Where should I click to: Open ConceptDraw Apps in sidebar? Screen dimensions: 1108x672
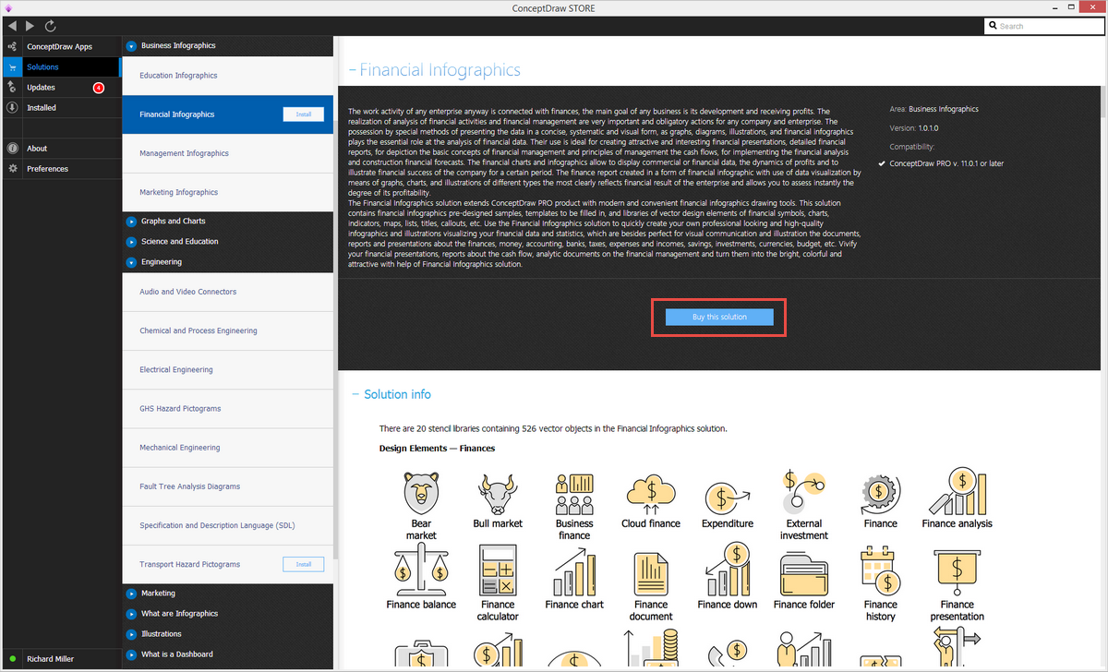click(x=60, y=46)
